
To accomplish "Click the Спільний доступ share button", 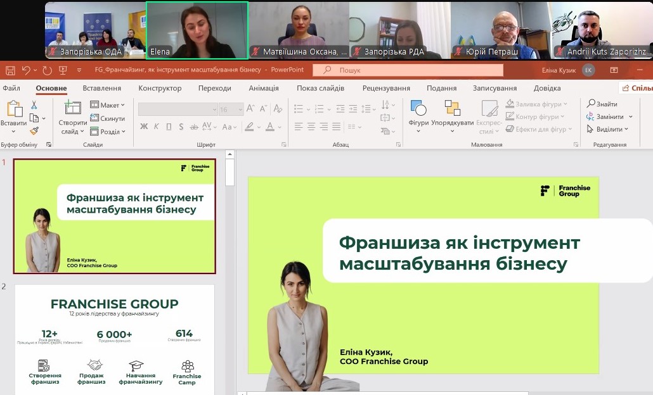I will click(637, 88).
